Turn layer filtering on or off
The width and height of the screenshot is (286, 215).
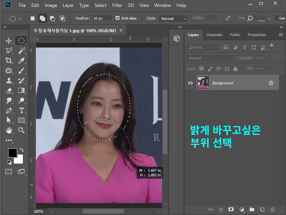[271, 47]
